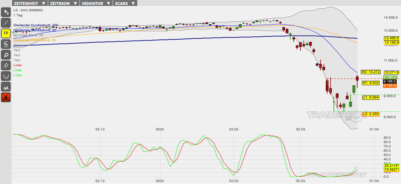Click the red X delete tool
Screen dimensions: 401x184
click(6, 97)
